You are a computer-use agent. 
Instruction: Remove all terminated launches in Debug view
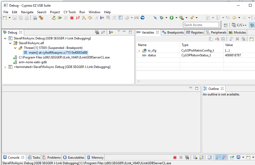tap(97, 32)
